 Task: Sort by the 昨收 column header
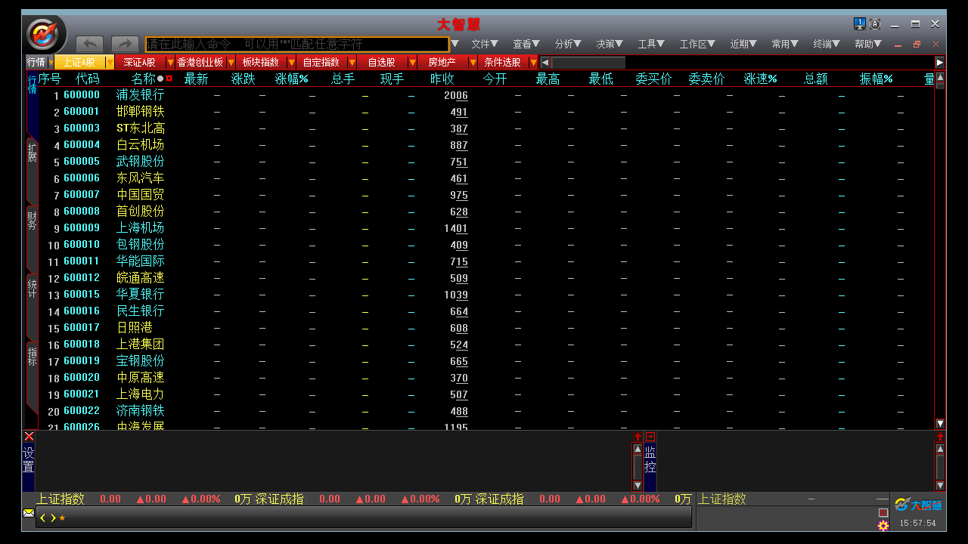tap(442, 79)
